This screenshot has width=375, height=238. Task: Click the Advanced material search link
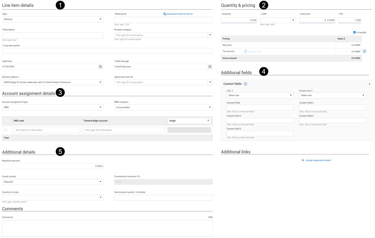[179, 14]
